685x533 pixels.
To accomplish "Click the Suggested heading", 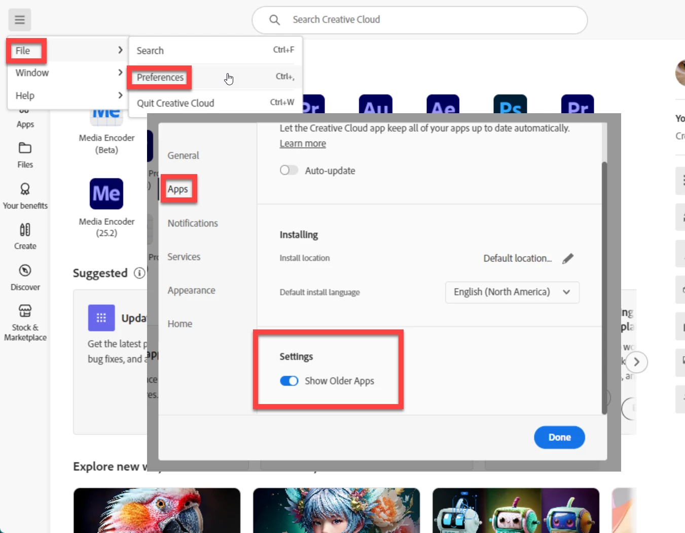I will tap(100, 273).
